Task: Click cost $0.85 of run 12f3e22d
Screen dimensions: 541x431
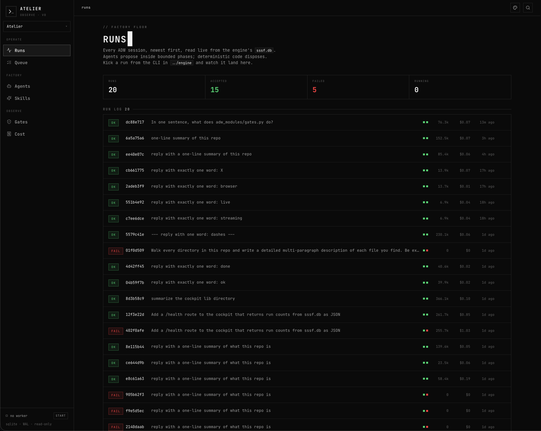Action: pos(465,315)
